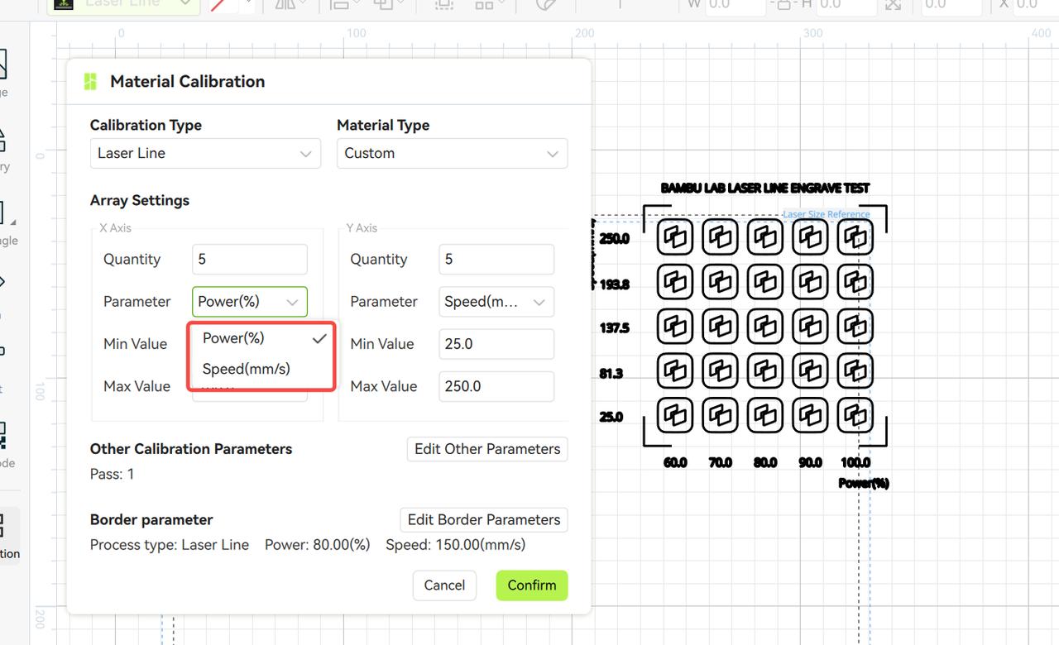1059x645 pixels.
Task: Select test cell at power 90.0, speed 81.3
Action: tap(811, 371)
